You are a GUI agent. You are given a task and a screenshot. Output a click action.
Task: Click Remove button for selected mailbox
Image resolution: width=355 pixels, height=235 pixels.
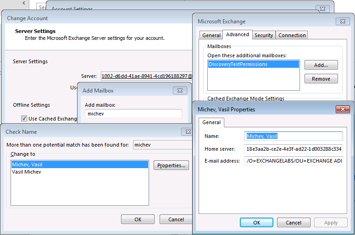[321, 79]
